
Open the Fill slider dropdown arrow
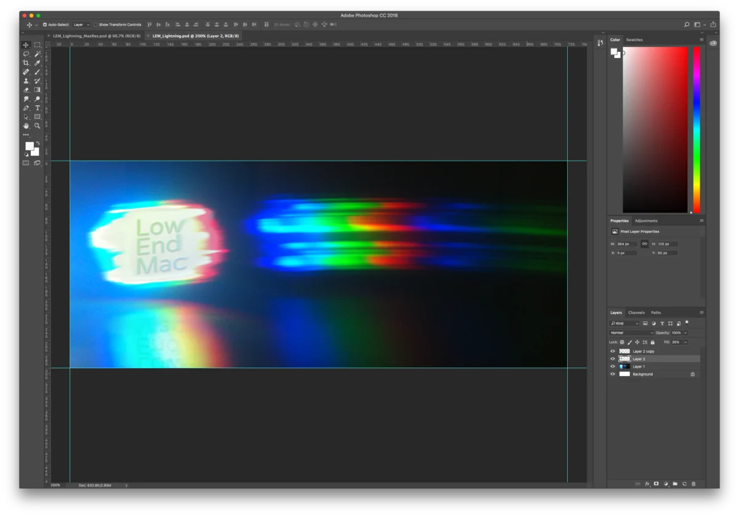click(686, 342)
